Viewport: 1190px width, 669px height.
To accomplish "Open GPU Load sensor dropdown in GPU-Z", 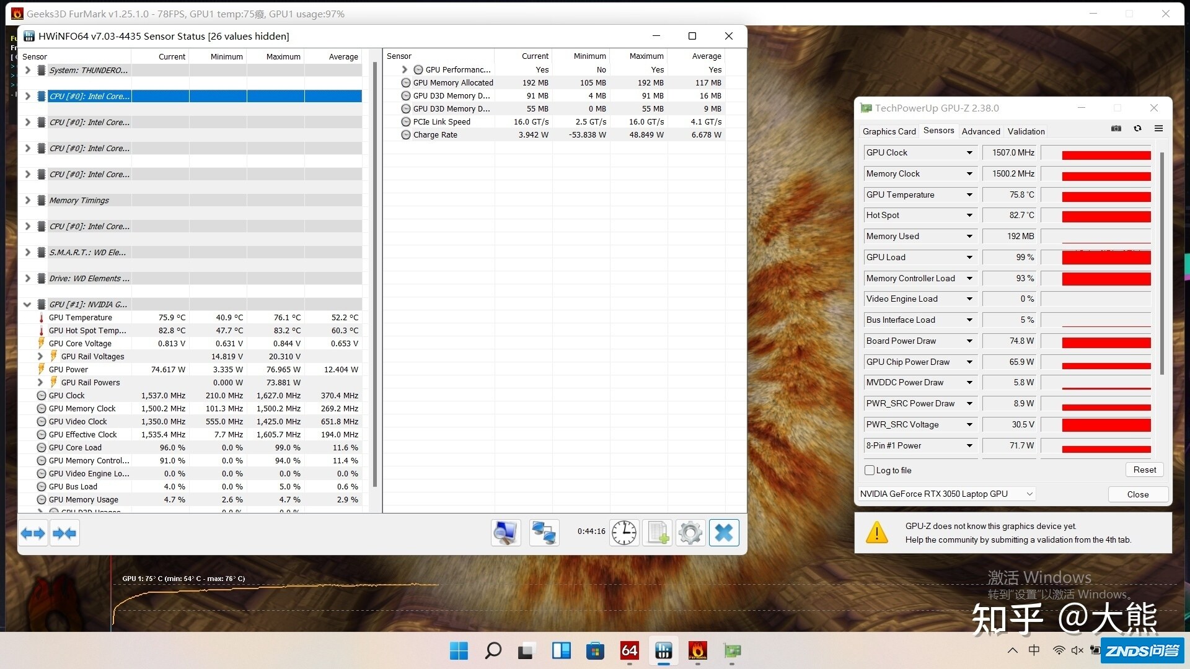I will click(x=969, y=257).
